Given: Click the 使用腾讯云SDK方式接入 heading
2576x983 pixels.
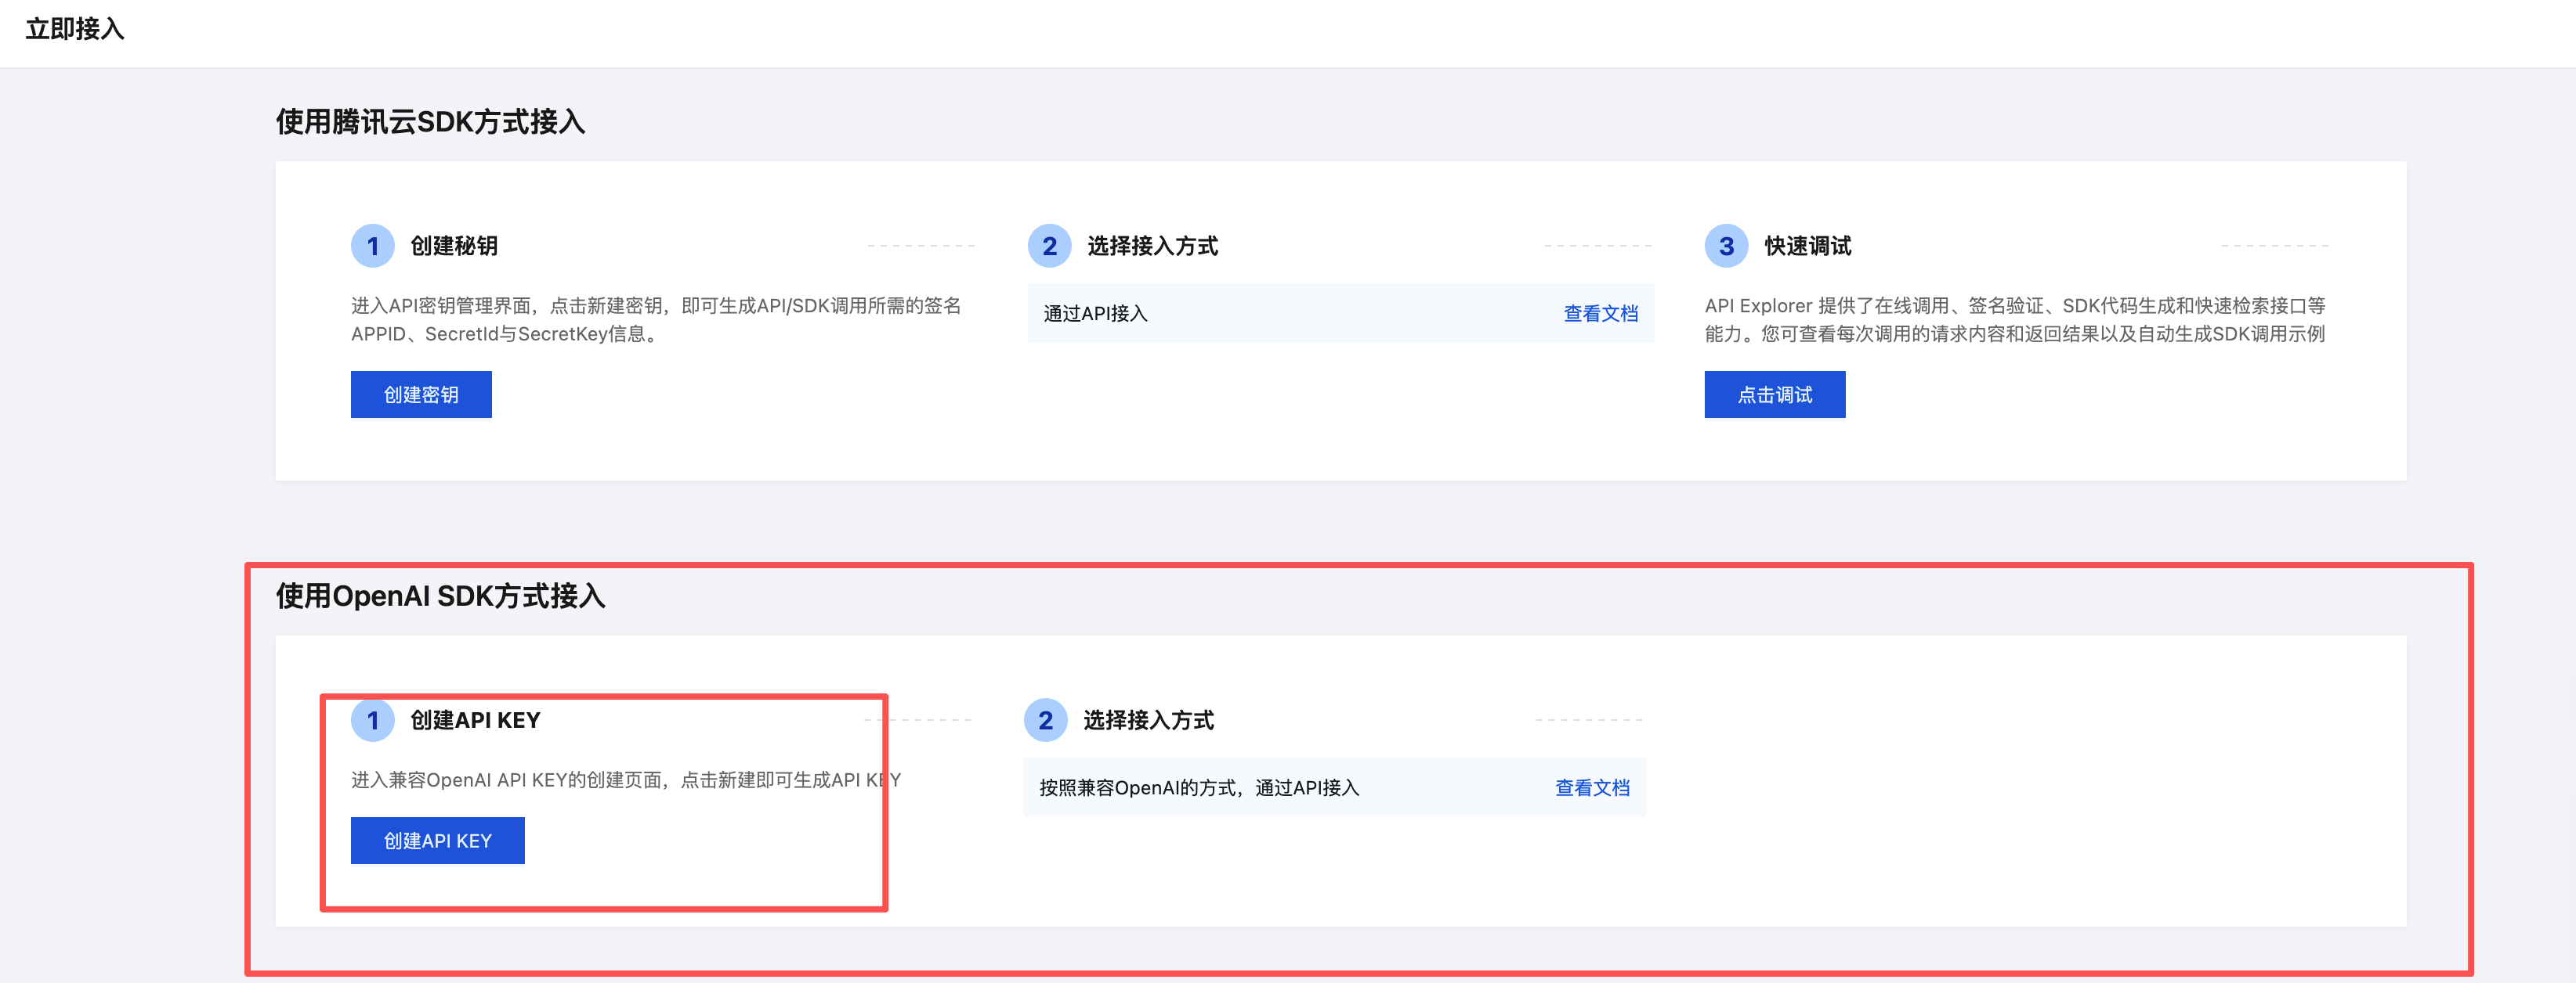Looking at the screenshot, I should [x=430, y=122].
